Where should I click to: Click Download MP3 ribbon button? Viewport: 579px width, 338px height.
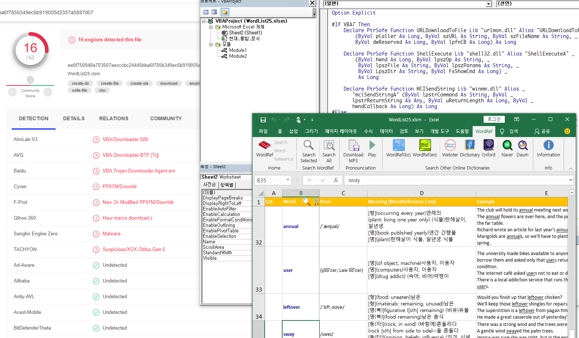pyautogui.click(x=353, y=151)
